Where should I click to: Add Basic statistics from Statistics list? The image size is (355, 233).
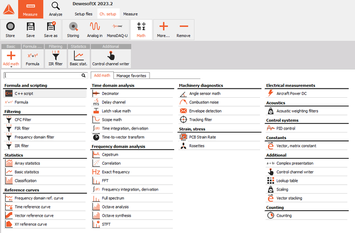pyautogui.click(x=45, y=172)
